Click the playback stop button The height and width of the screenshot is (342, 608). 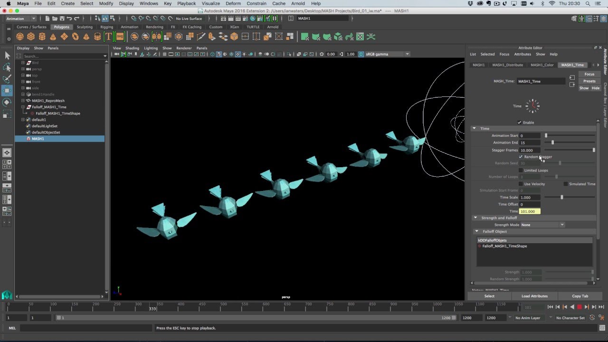point(579,307)
